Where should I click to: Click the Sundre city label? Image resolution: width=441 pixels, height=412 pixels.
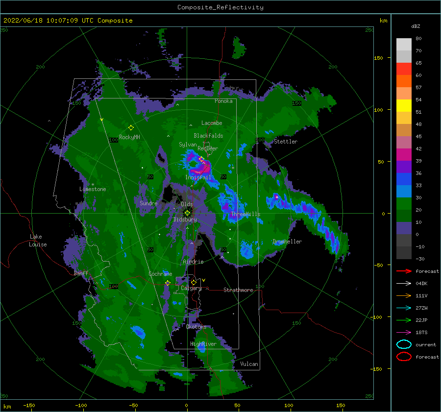point(148,203)
